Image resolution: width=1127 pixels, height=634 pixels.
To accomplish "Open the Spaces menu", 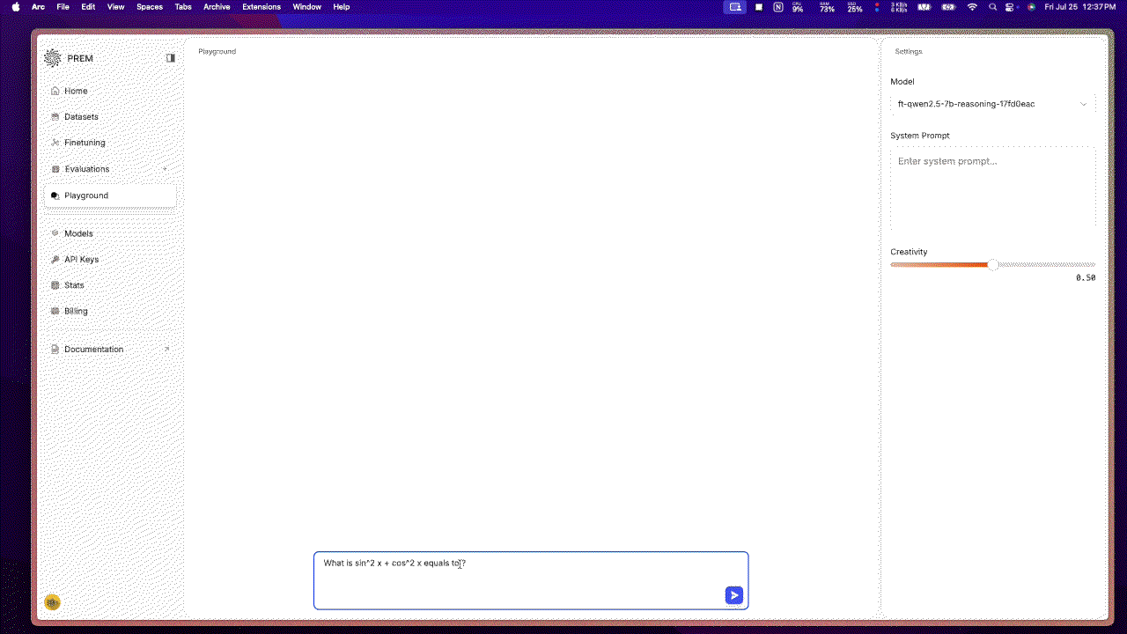I will (150, 7).
